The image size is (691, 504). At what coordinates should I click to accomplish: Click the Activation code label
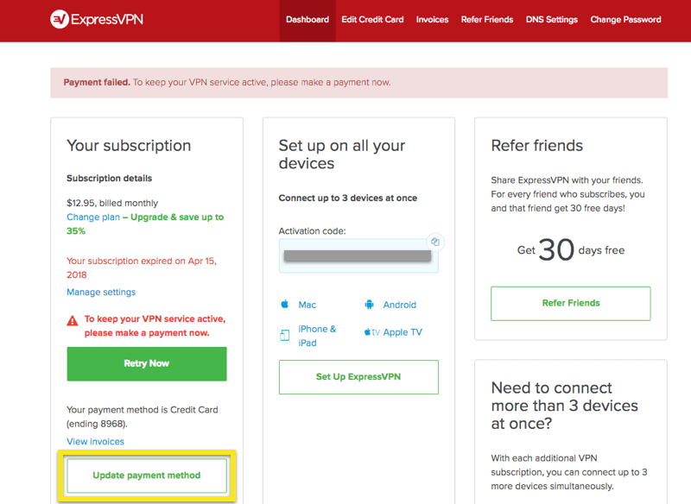pyautogui.click(x=312, y=231)
